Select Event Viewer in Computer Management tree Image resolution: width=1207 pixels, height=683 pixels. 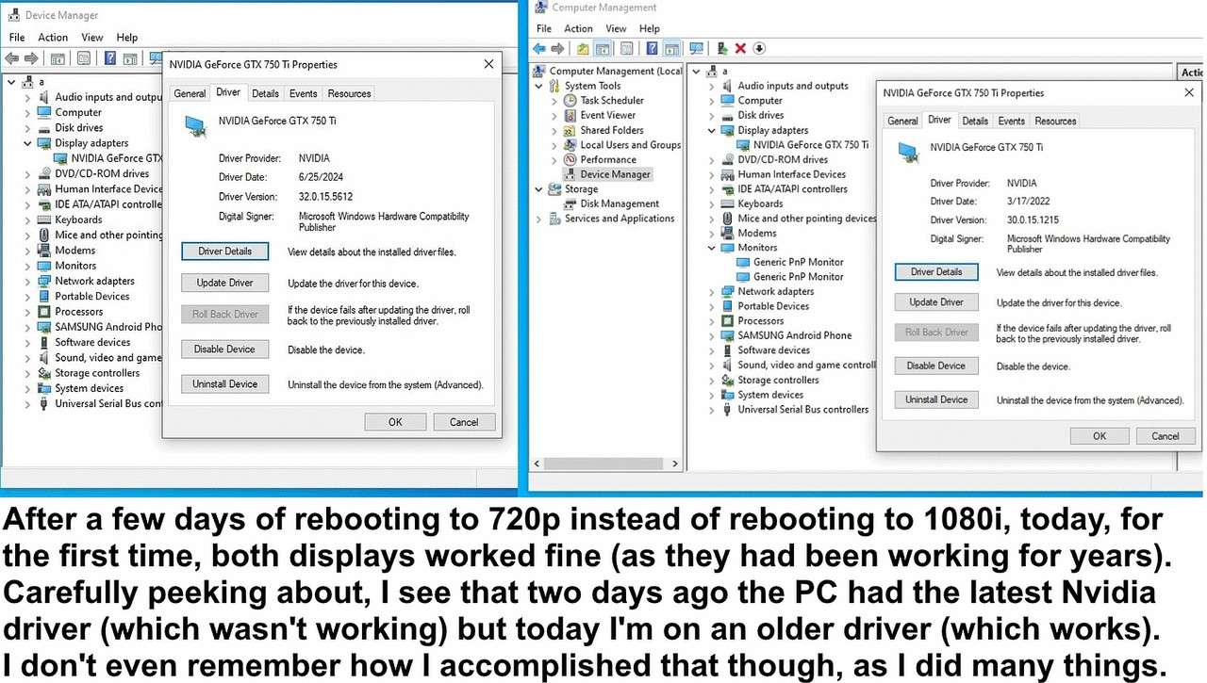tap(608, 115)
